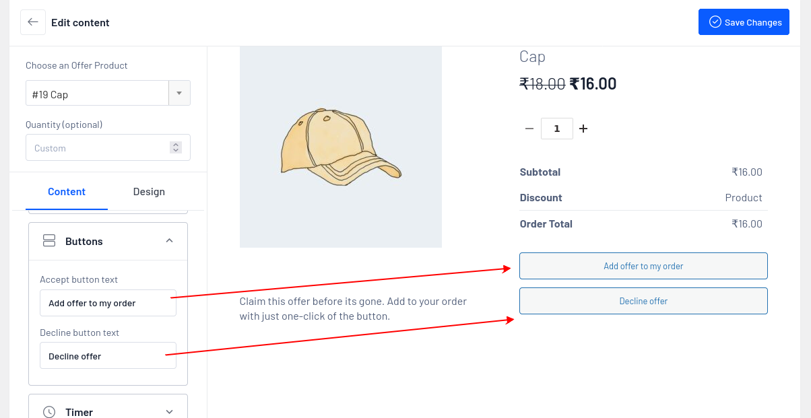811x418 pixels.
Task: Click the Cap product image
Action: coord(341,147)
